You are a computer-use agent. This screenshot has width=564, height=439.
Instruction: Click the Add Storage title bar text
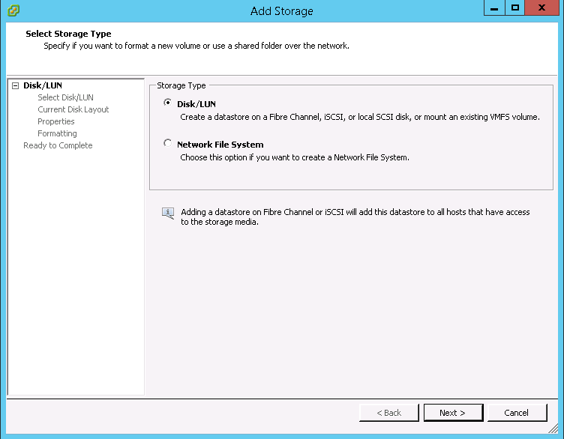pyautogui.click(x=282, y=10)
